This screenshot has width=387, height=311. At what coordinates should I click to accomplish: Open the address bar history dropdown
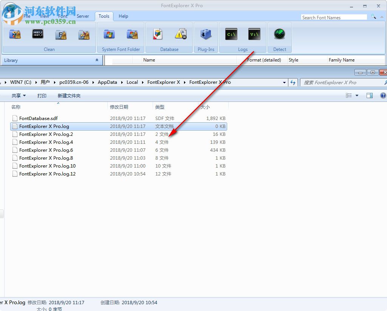coord(284,82)
